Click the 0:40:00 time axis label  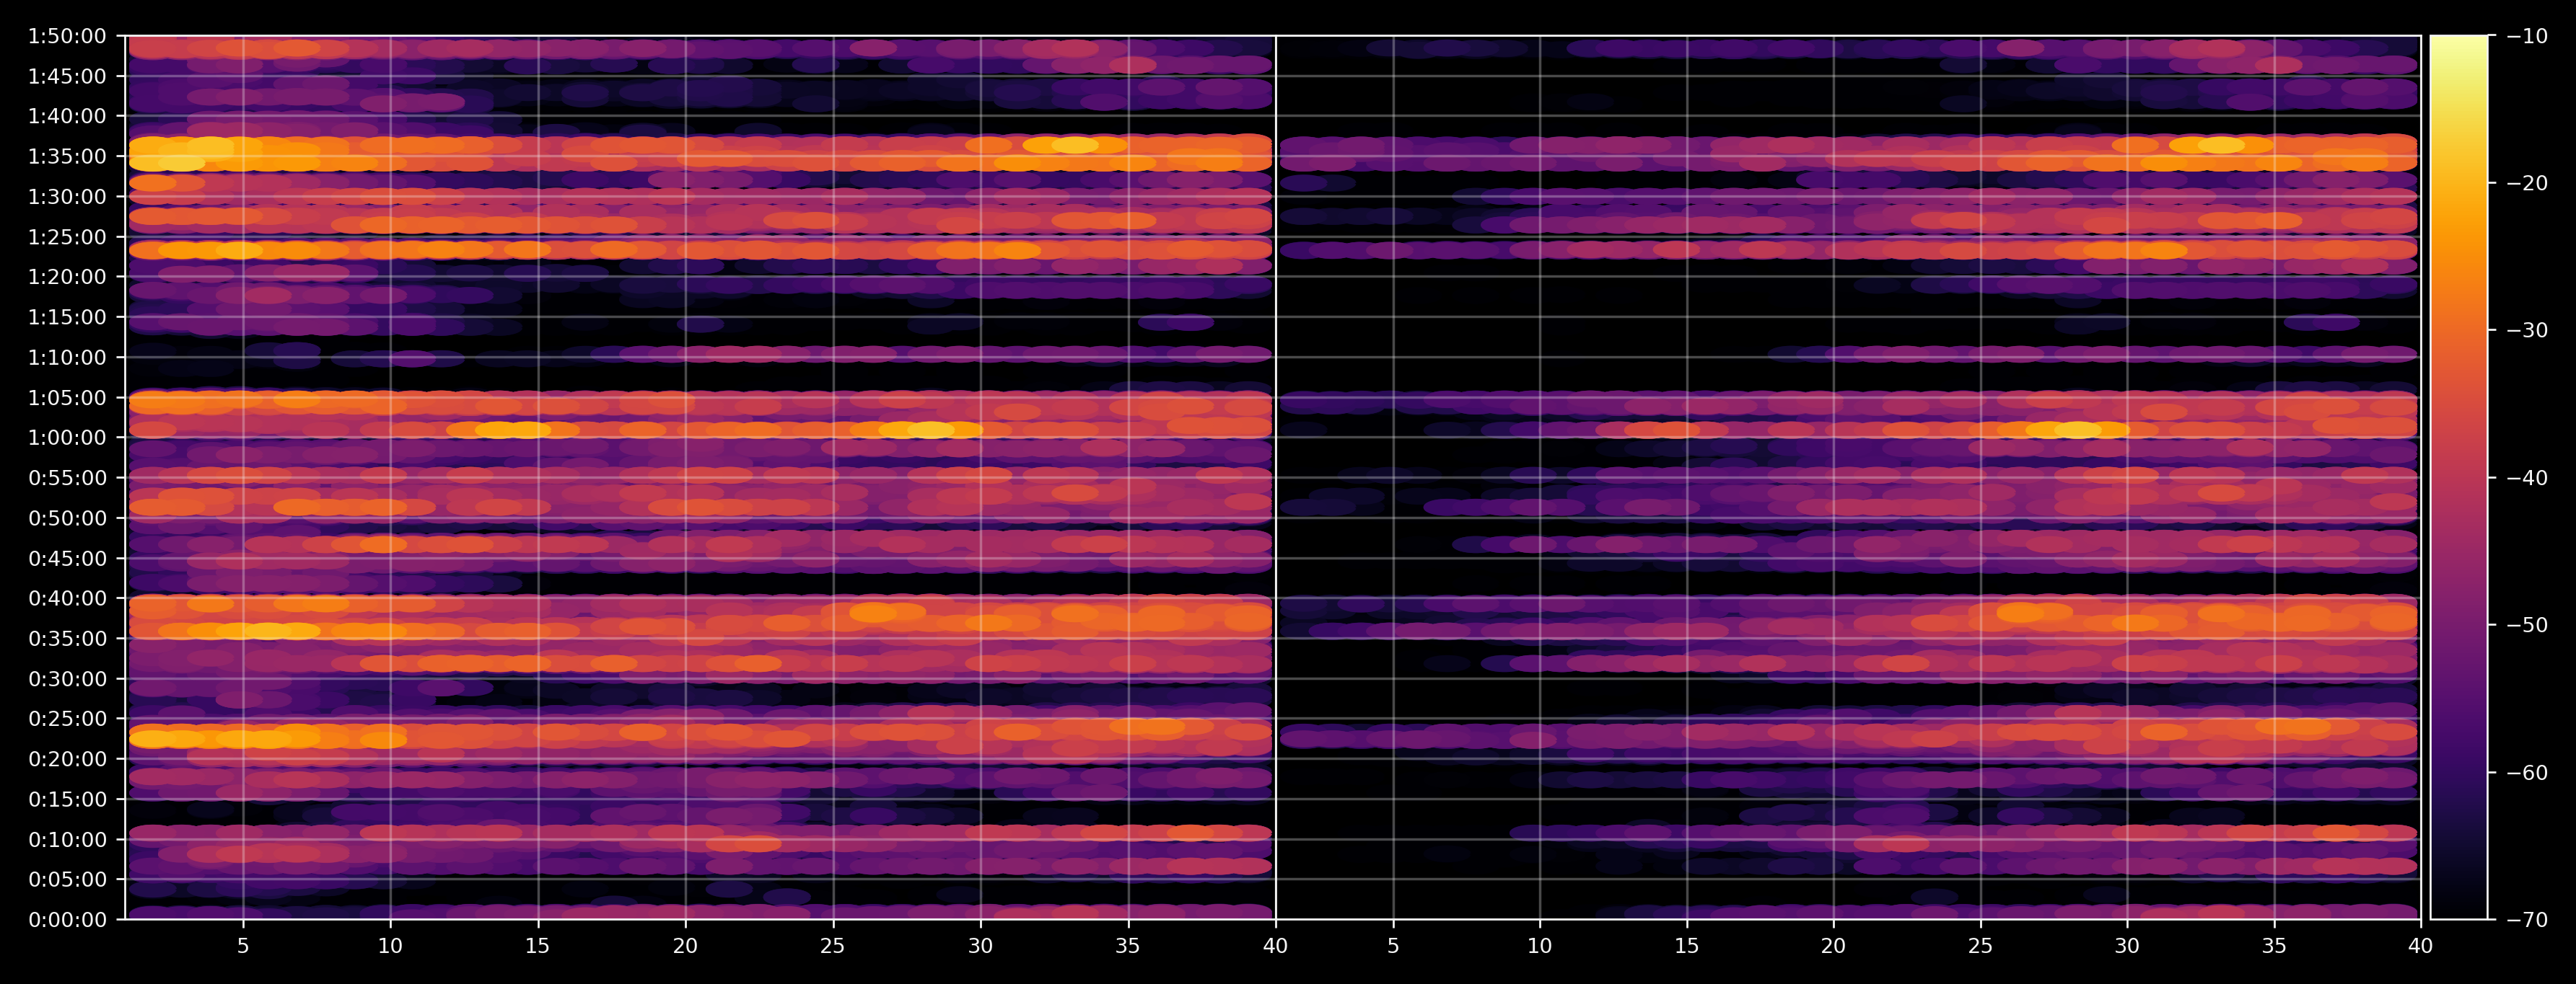tap(67, 598)
